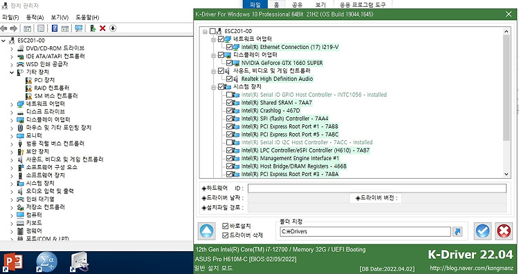Select the PCI 장치 warning device
The width and height of the screenshot is (519, 274).
tap(44, 80)
